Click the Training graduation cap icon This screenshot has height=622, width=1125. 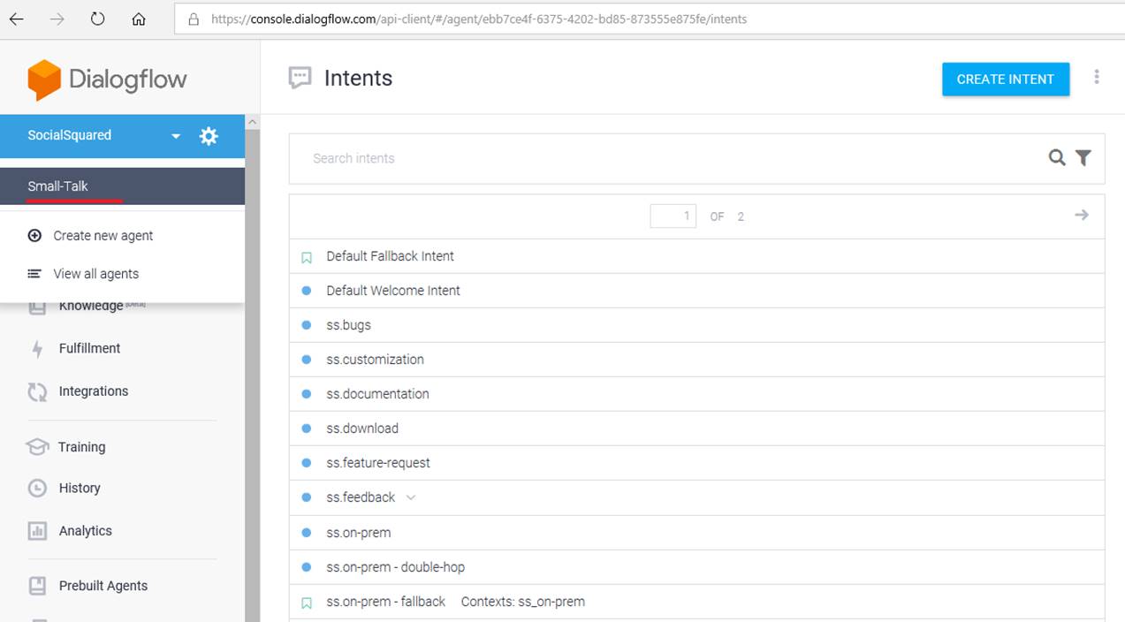point(37,447)
